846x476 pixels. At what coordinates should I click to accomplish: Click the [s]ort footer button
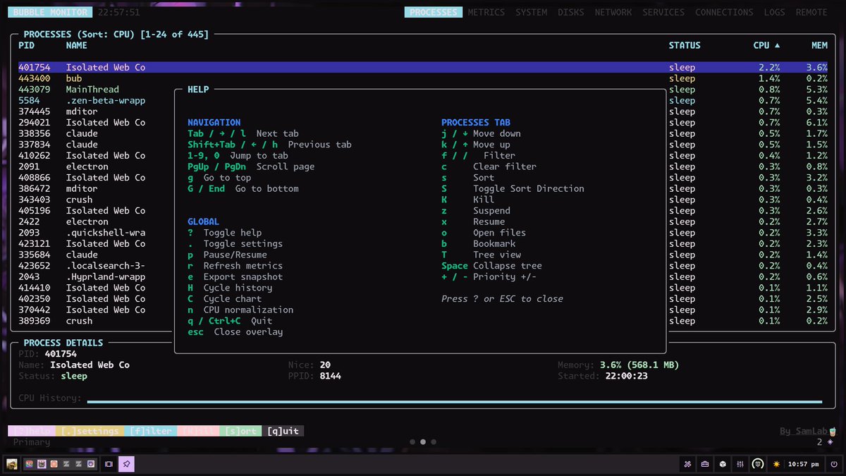pos(240,431)
